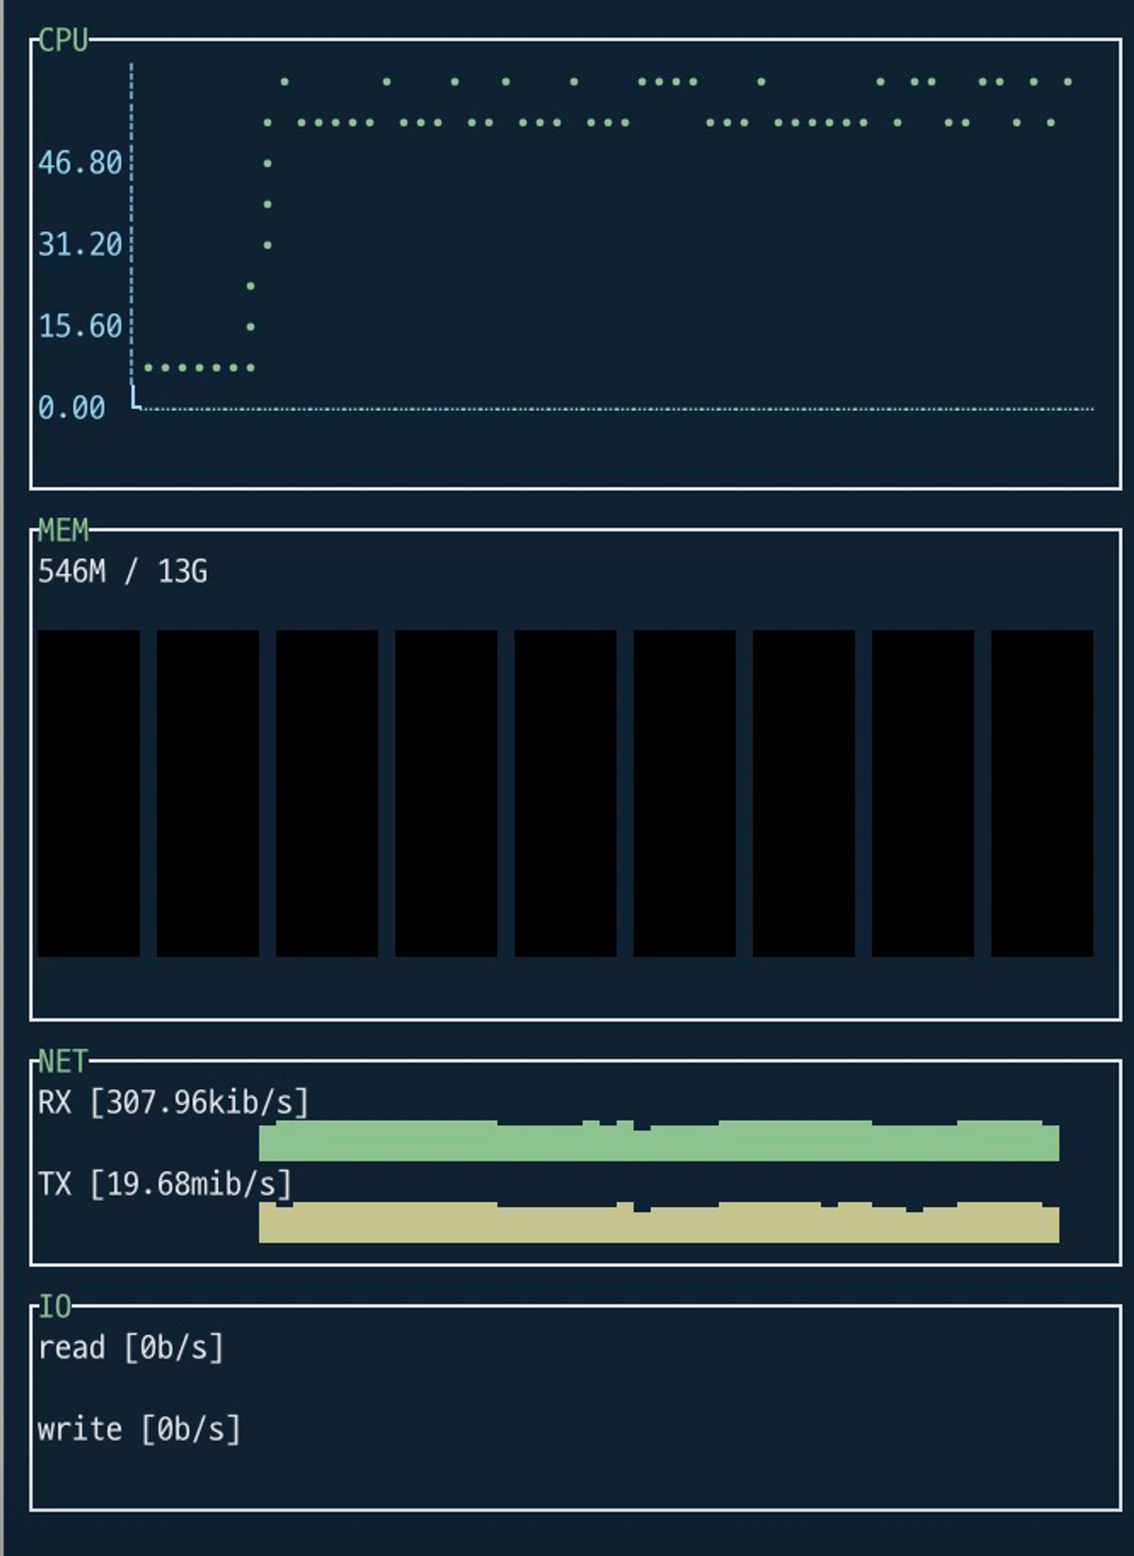Select the 15.60 CPU axis value
This screenshot has height=1556, width=1134.
pyautogui.click(x=79, y=327)
